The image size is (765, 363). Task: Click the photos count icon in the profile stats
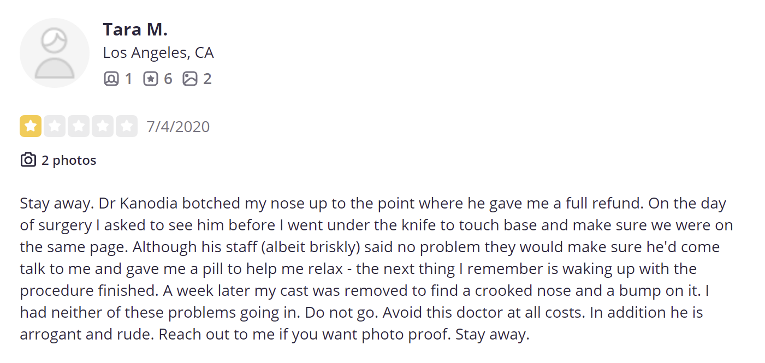point(189,79)
